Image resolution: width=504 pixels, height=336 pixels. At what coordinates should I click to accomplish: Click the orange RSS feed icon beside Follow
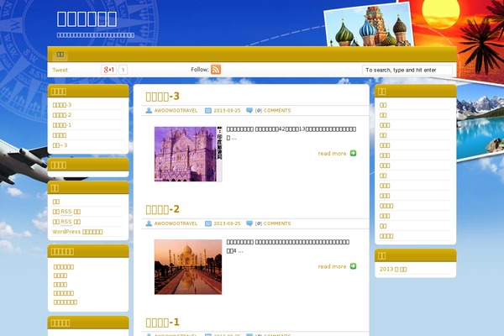(x=216, y=69)
